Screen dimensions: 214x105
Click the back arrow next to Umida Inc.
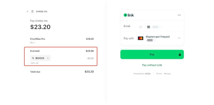pyautogui.click(x=28, y=11)
